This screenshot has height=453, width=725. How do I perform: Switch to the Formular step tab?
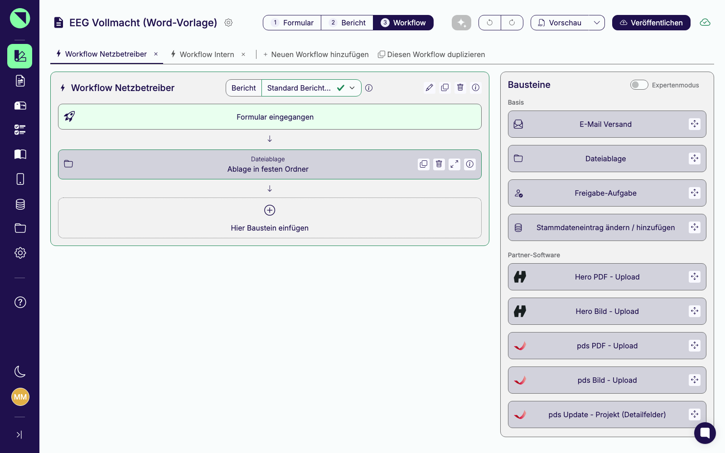pyautogui.click(x=292, y=23)
